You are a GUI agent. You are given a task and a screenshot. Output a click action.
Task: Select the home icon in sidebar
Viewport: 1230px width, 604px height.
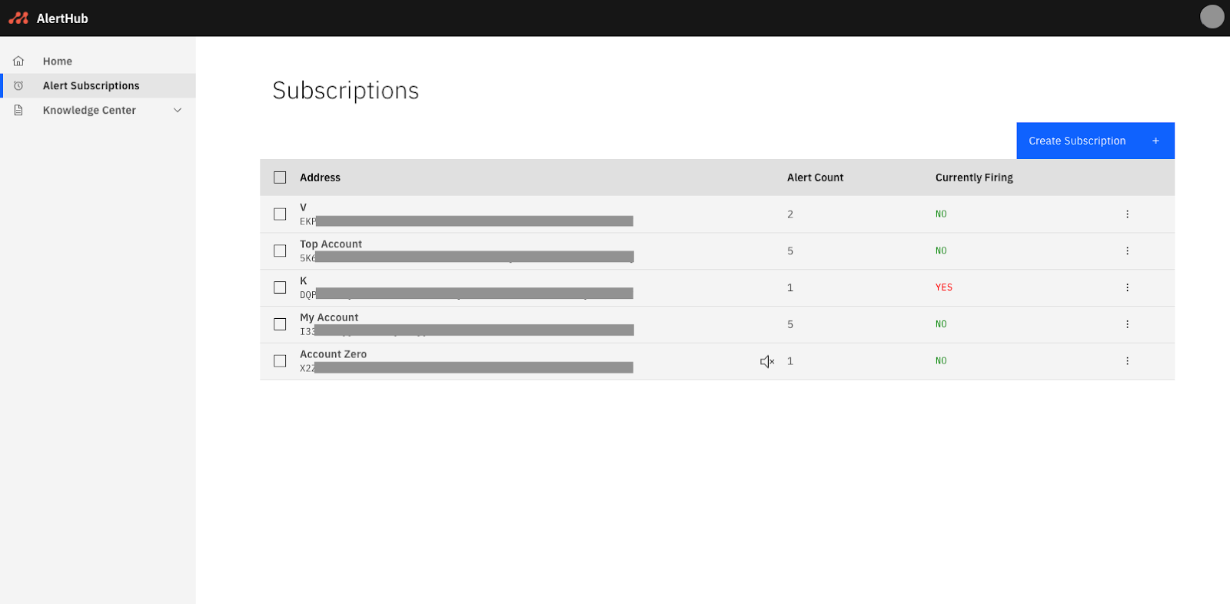tap(18, 60)
